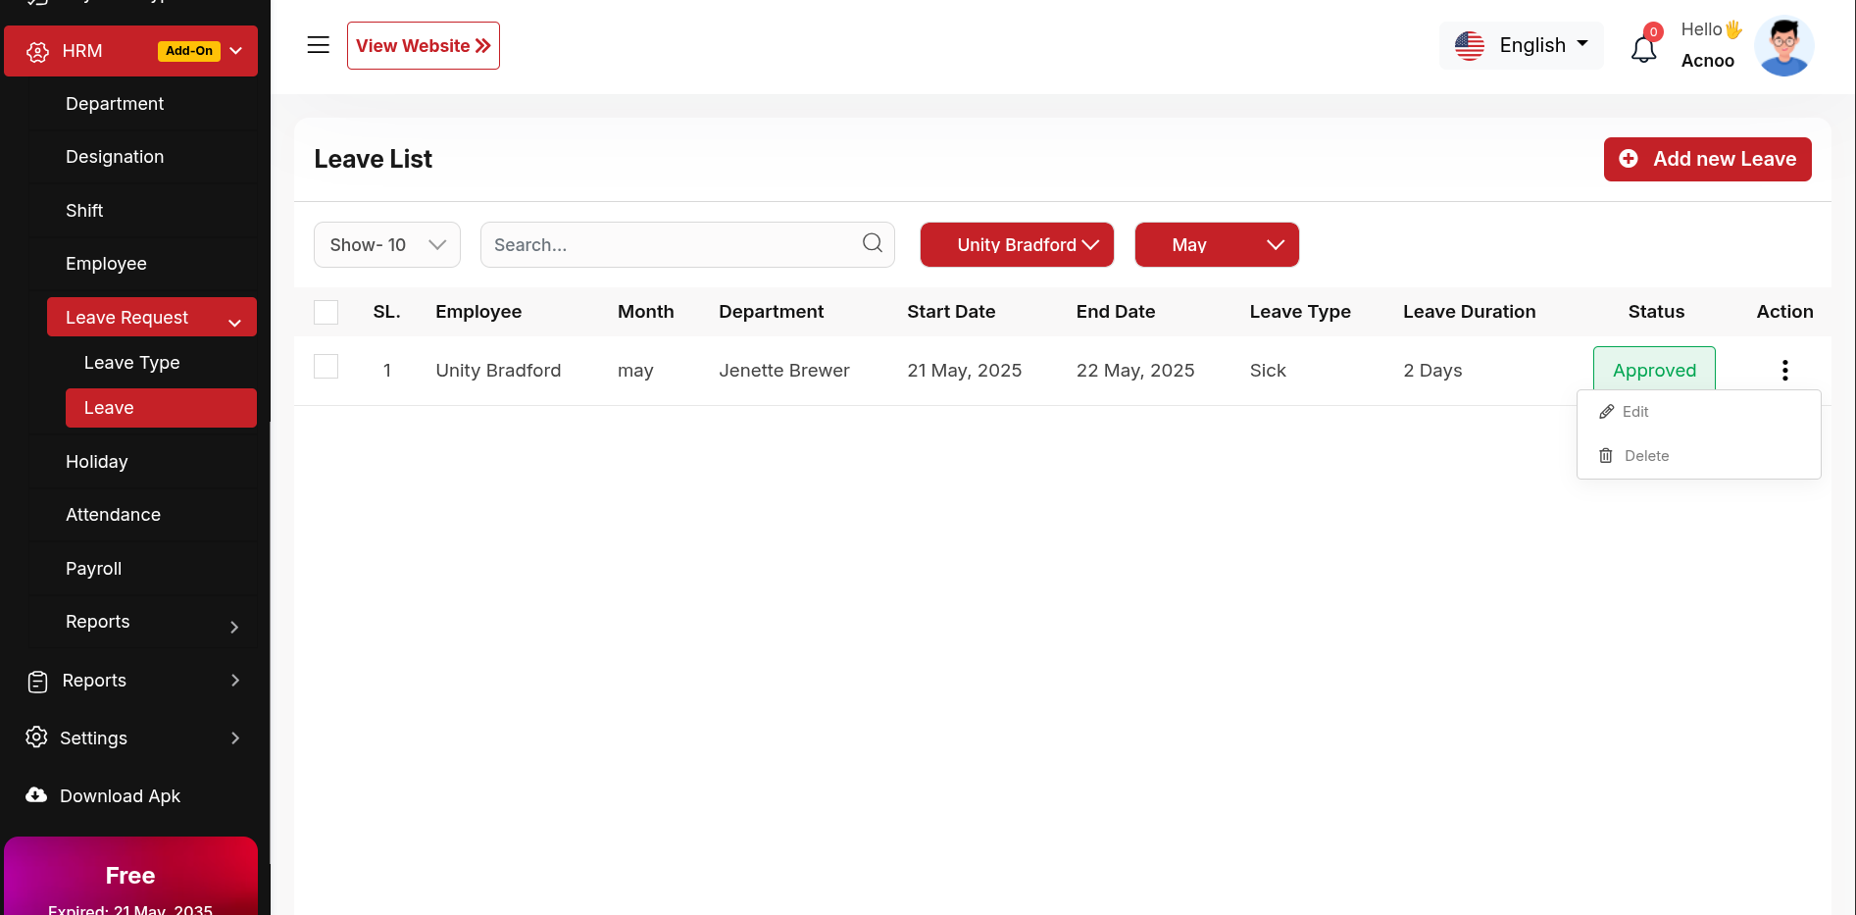The height and width of the screenshot is (915, 1856).
Task: Open Leave Type in the sidebar
Action: 132,363
